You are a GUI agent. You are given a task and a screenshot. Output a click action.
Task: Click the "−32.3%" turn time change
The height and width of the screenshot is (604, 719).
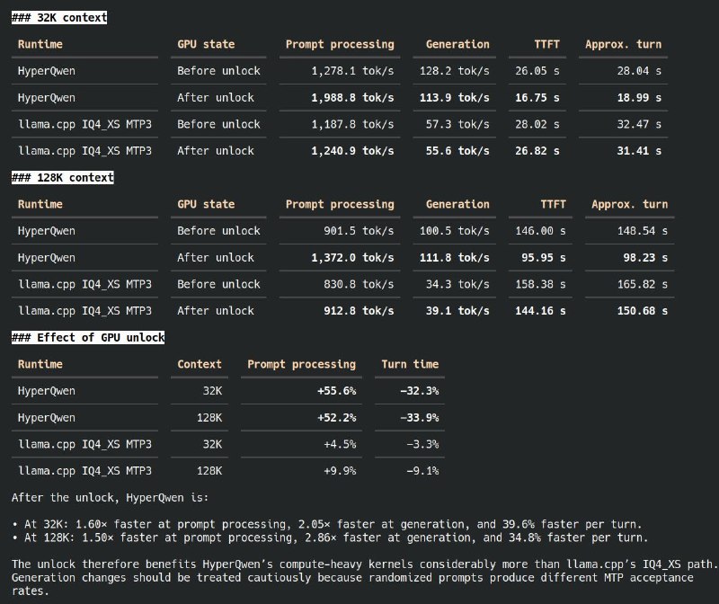point(419,391)
